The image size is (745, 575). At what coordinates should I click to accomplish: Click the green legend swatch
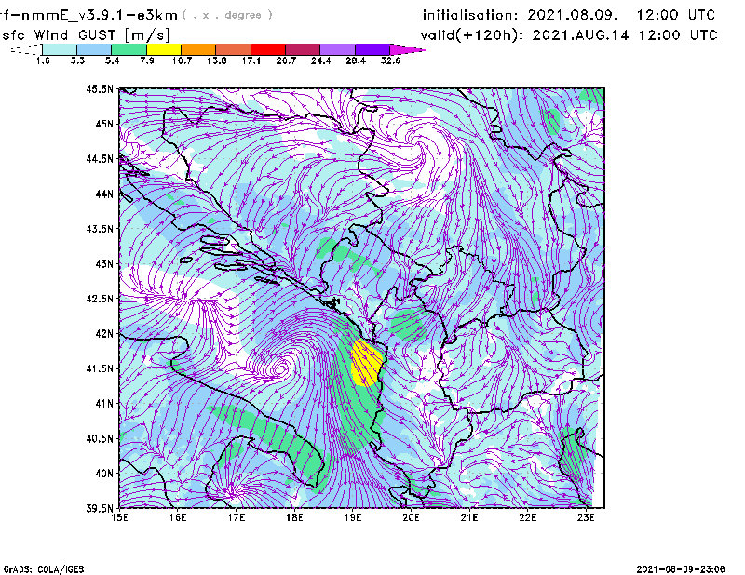tap(129, 49)
